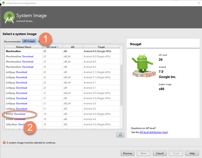Go back with the Previous button

coord(127,153)
